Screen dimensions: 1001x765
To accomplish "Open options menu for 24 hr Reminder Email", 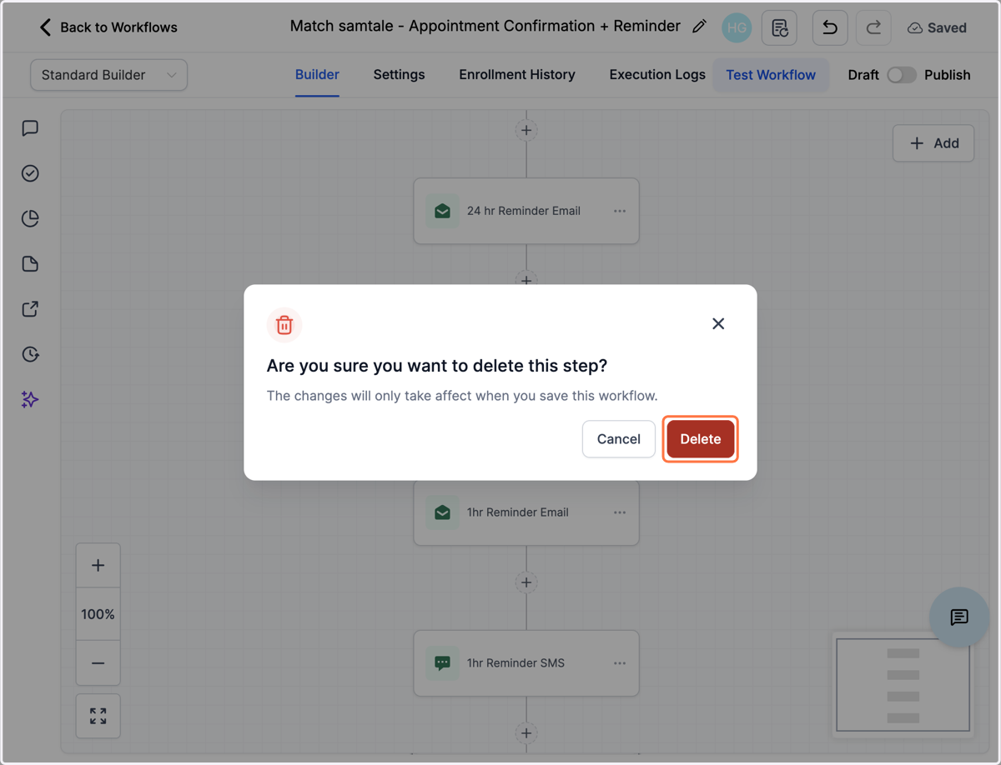I will pos(620,211).
